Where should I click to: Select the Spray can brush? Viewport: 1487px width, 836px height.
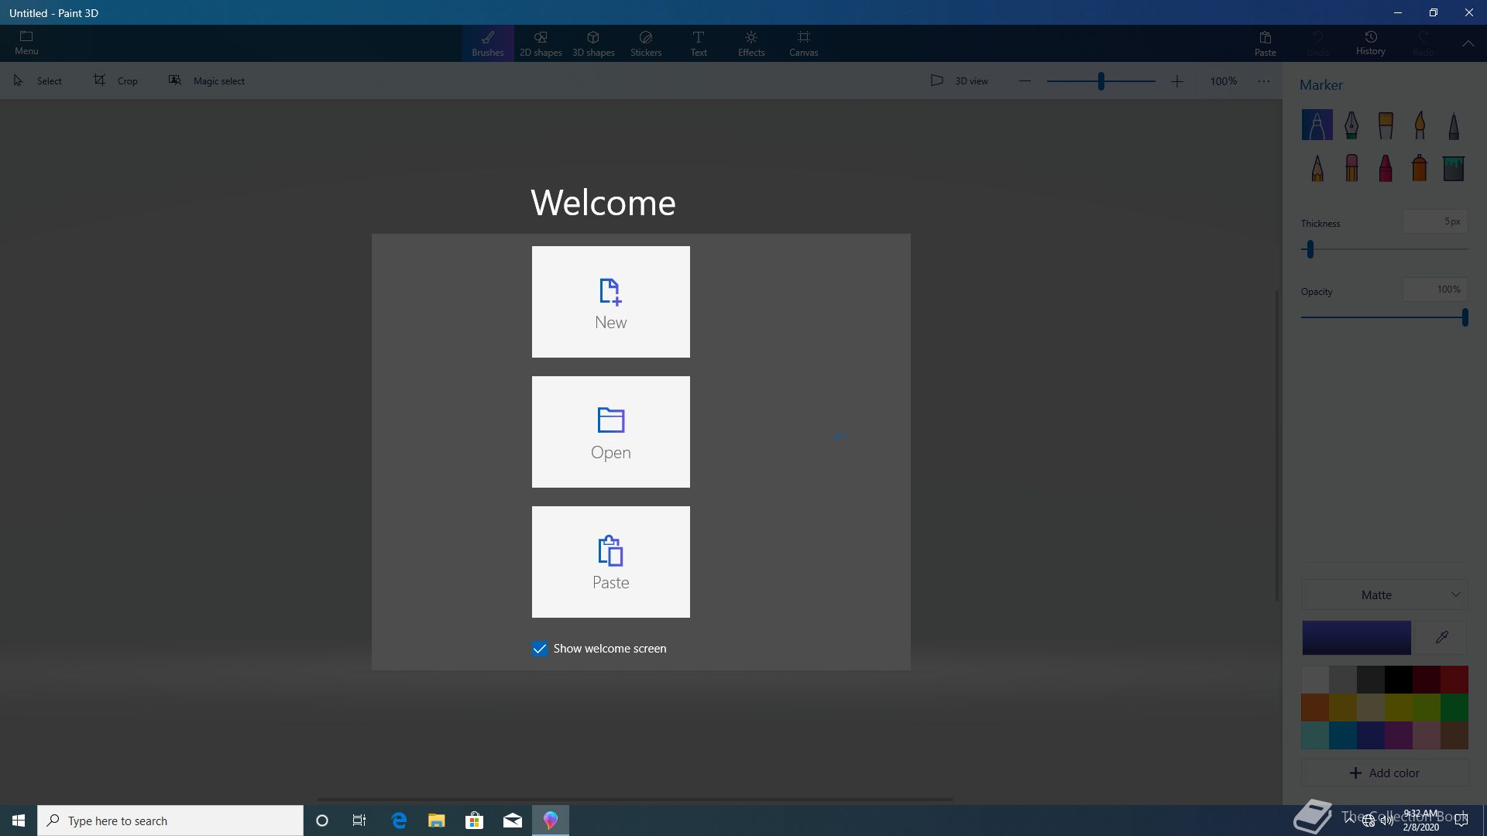pos(1420,168)
